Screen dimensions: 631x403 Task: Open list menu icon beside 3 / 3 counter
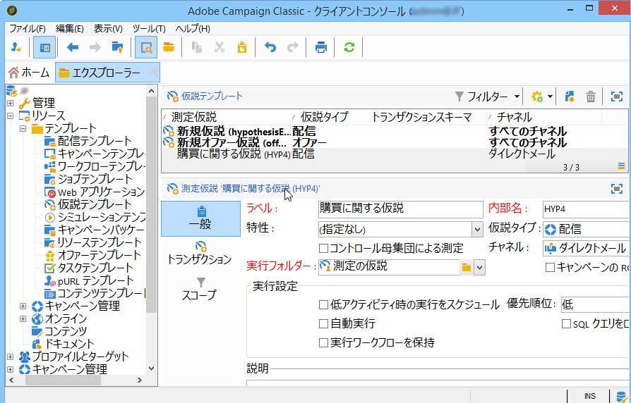pyautogui.click(x=621, y=166)
